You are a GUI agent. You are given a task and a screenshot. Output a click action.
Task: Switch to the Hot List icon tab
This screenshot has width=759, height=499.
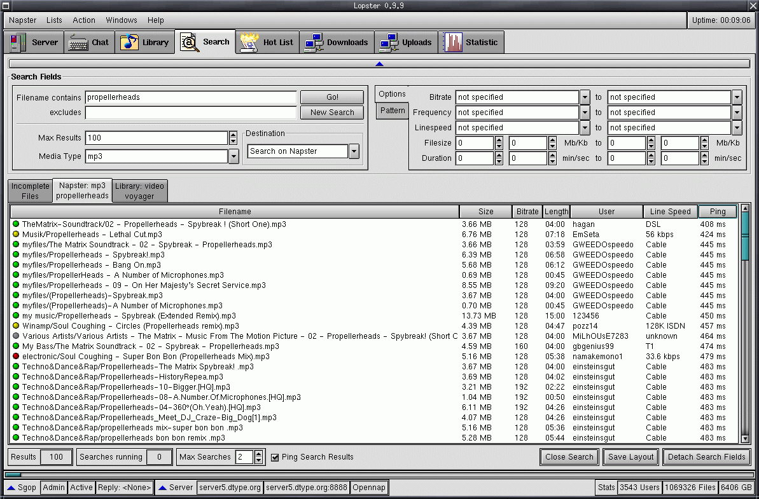tap(248, 43)
